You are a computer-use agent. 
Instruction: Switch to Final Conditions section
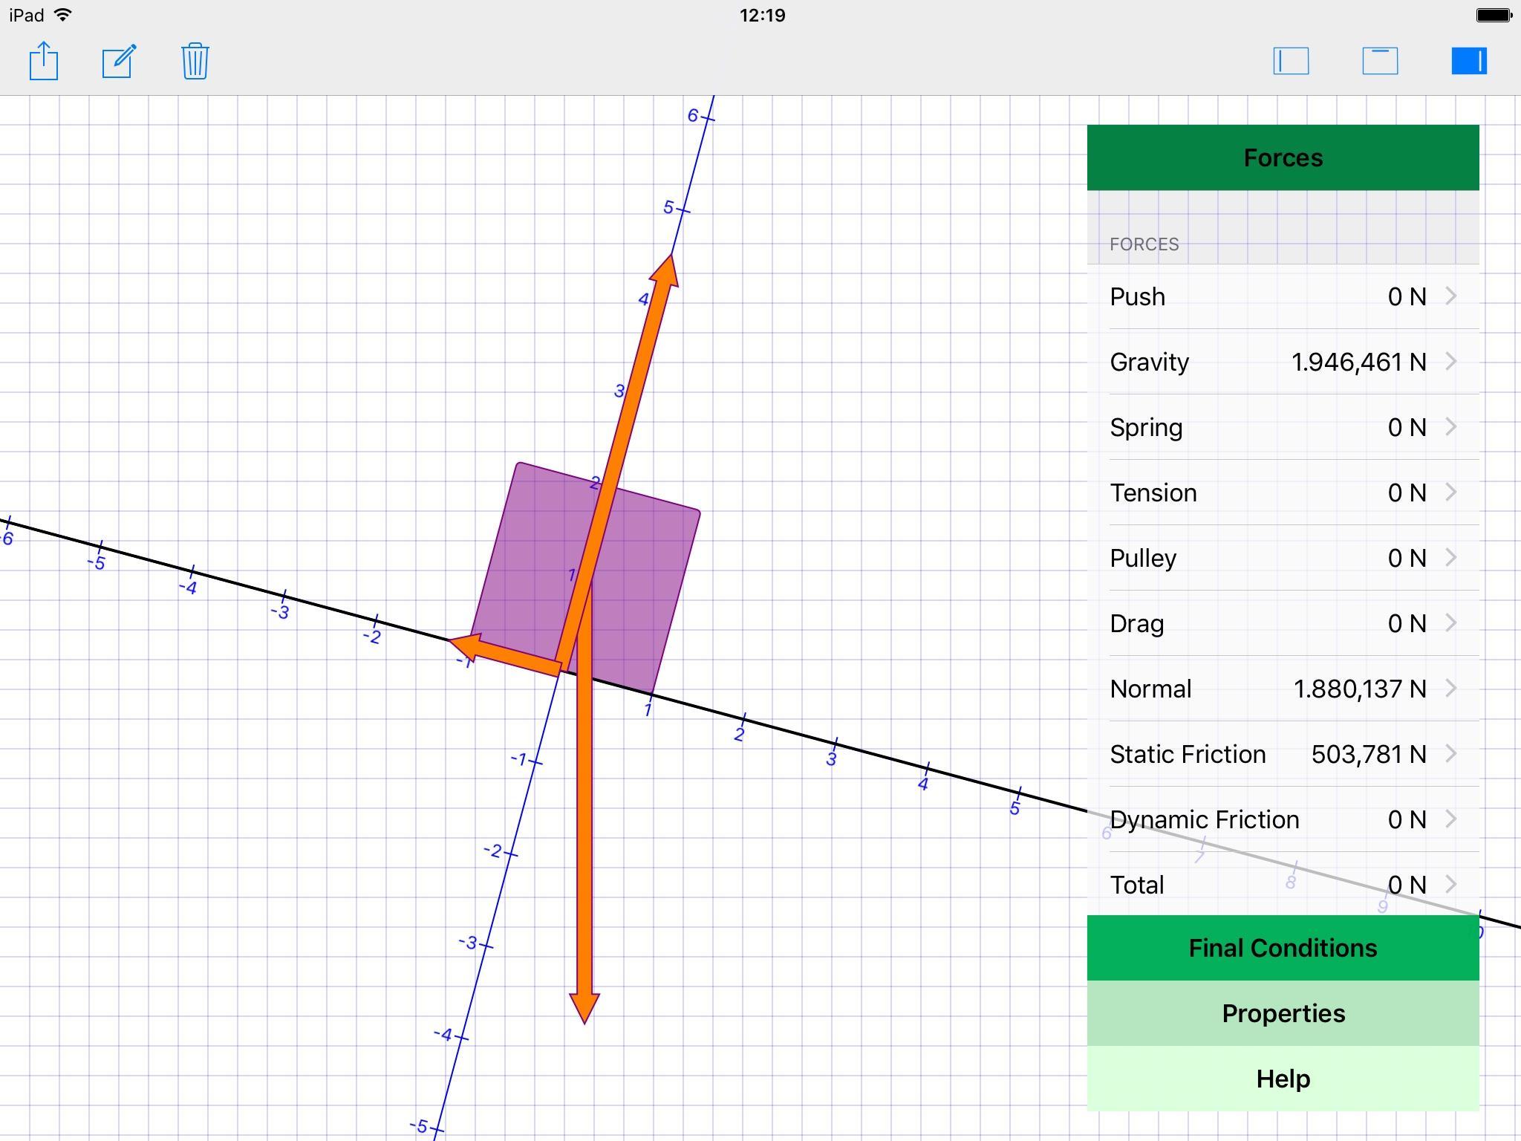pyautogui.click(x=1283, y=948)
